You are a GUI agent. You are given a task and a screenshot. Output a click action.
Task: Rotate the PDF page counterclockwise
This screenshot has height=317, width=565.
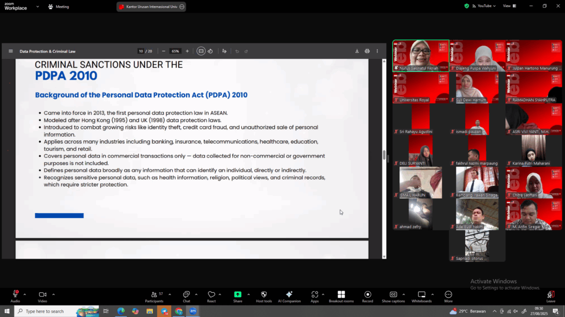(x=210, y=51)
